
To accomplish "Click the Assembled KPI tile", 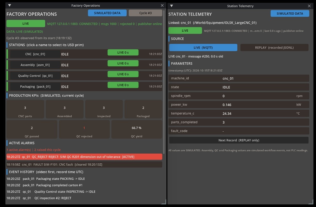I will 64,109.
